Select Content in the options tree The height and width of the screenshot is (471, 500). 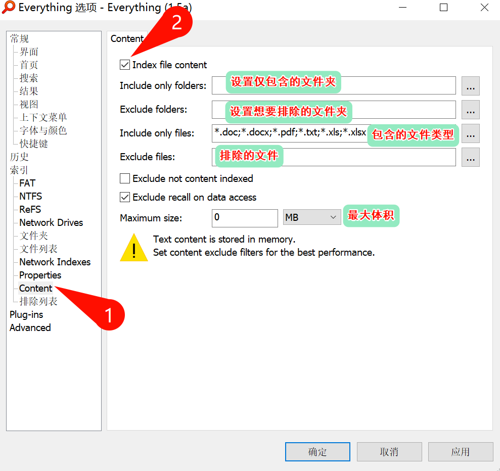tap(36, 289)
